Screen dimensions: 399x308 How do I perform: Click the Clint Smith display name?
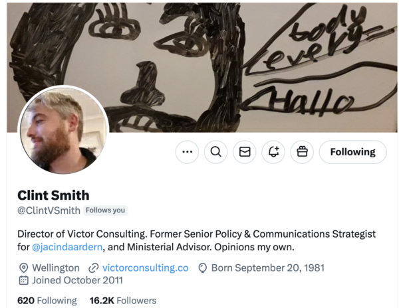click(x=53, y=194)
